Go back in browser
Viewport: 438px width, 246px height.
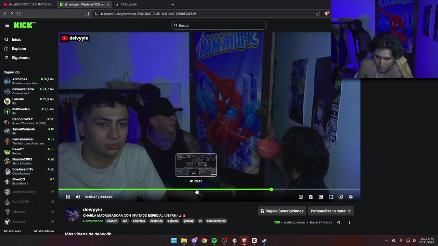click(5, 14)
